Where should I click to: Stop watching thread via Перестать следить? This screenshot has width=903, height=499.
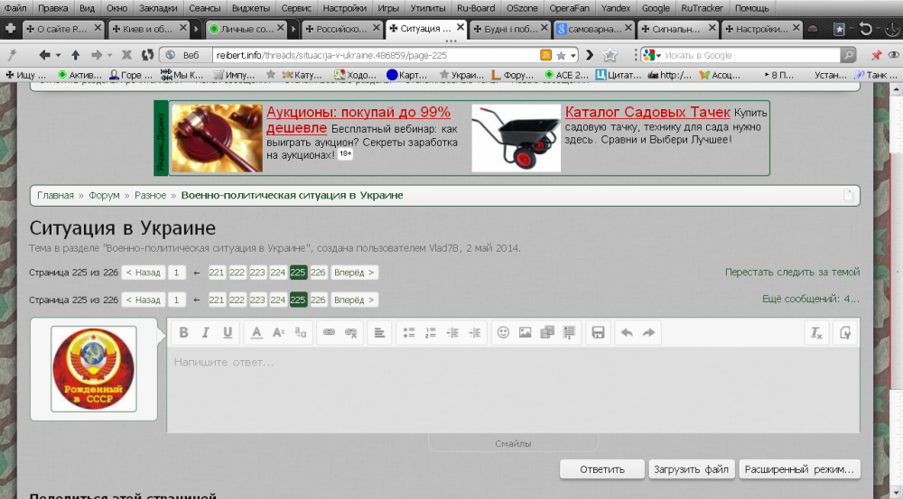(x=792, y=272)
